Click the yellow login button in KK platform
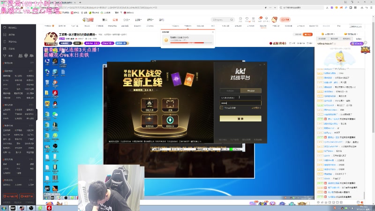The image size is (375, 211). [x=240, y=119]
